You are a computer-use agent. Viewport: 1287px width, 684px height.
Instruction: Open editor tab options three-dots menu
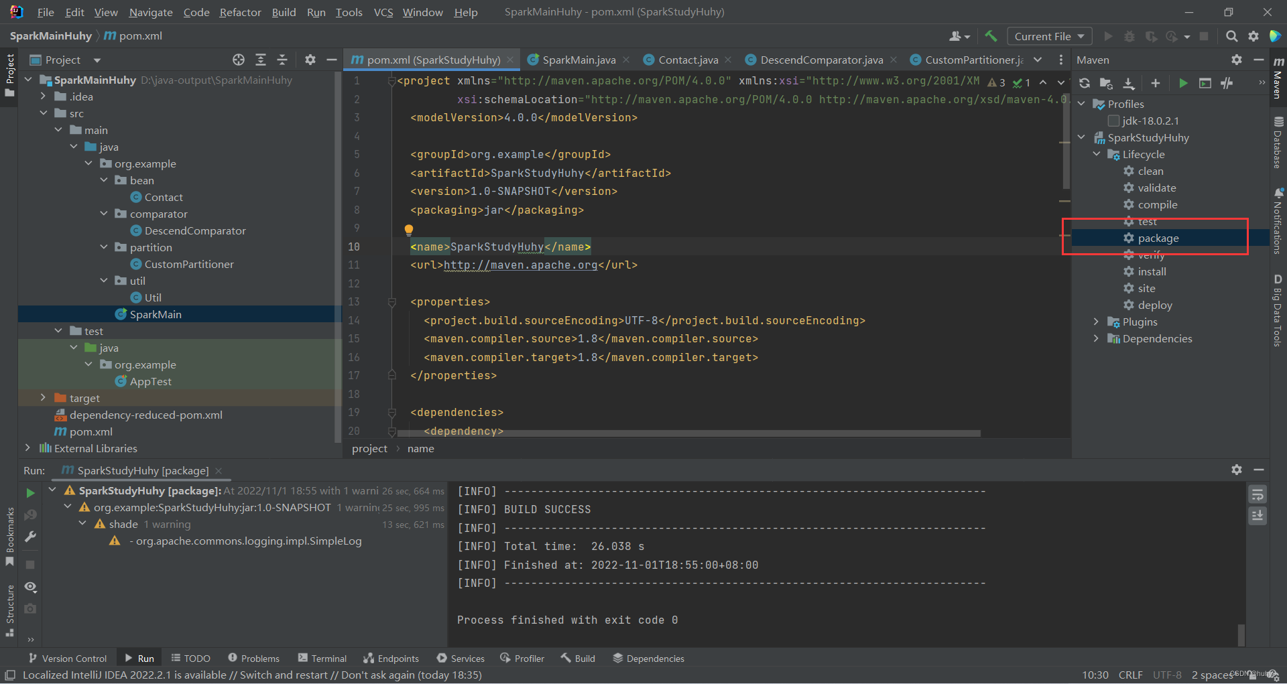coord(1060,60)
